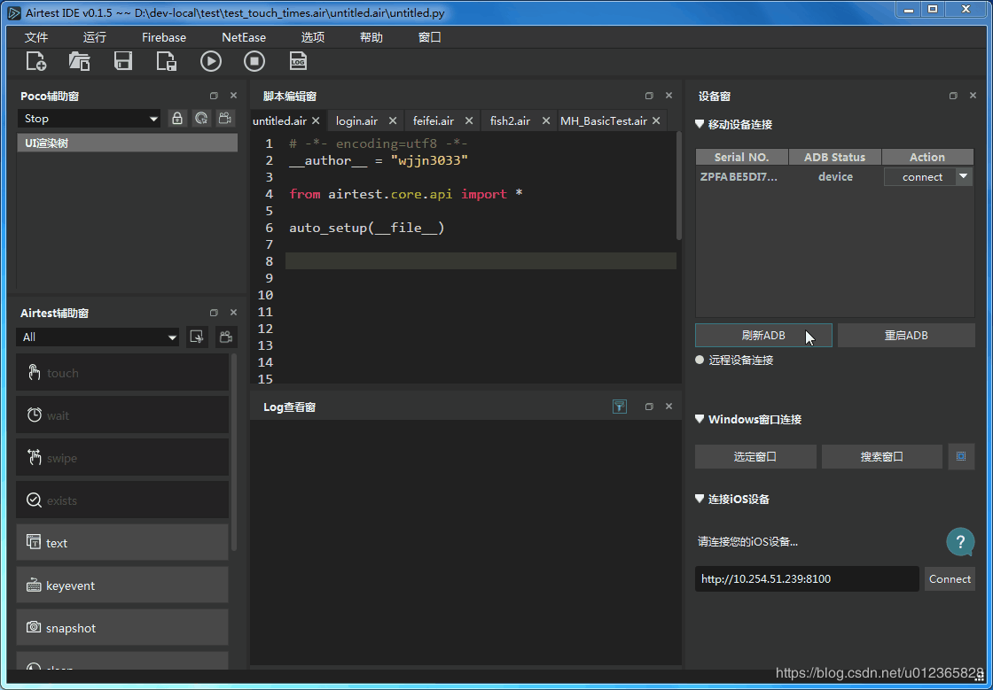The width and height of the screenshot is (993, 690).
Task: Float the script editor panel
Action: click(649, 97)
